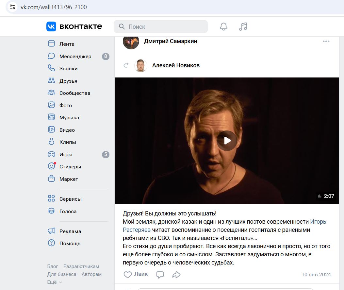
Task: Open the post's three-dot options menu
Action: coord(326,42)
